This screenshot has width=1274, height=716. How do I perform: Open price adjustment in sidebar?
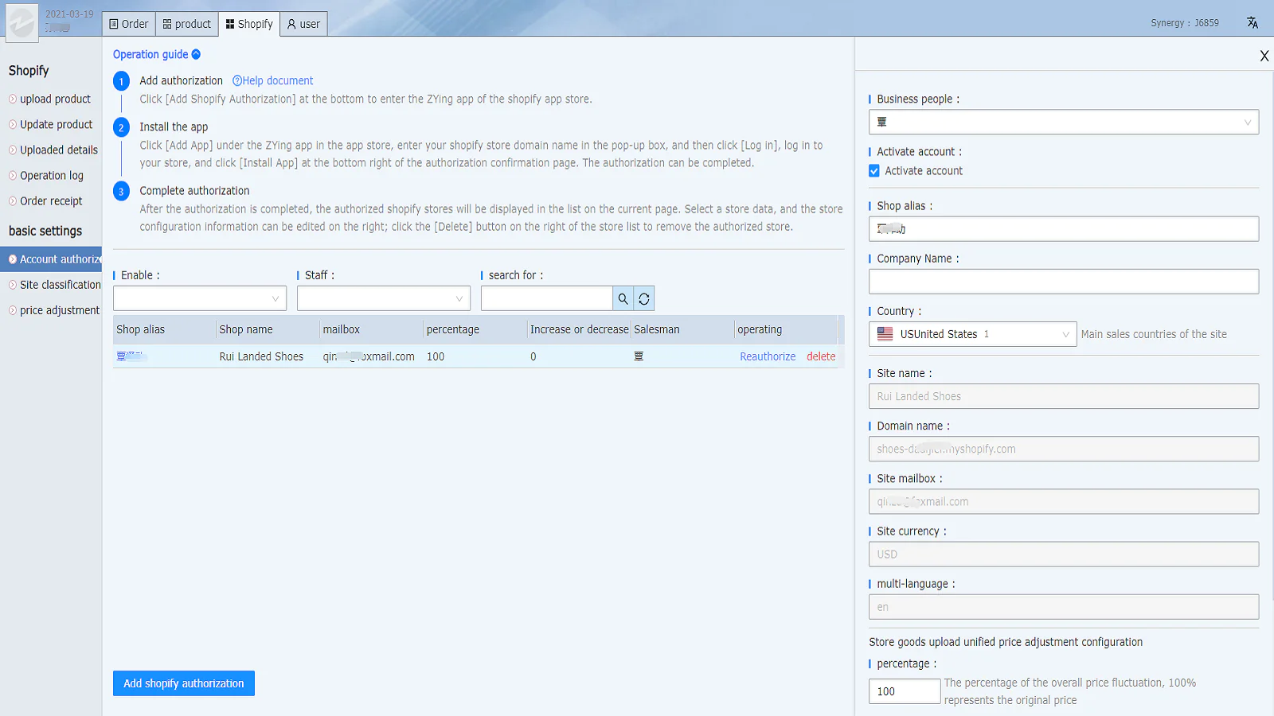point(59,310)
